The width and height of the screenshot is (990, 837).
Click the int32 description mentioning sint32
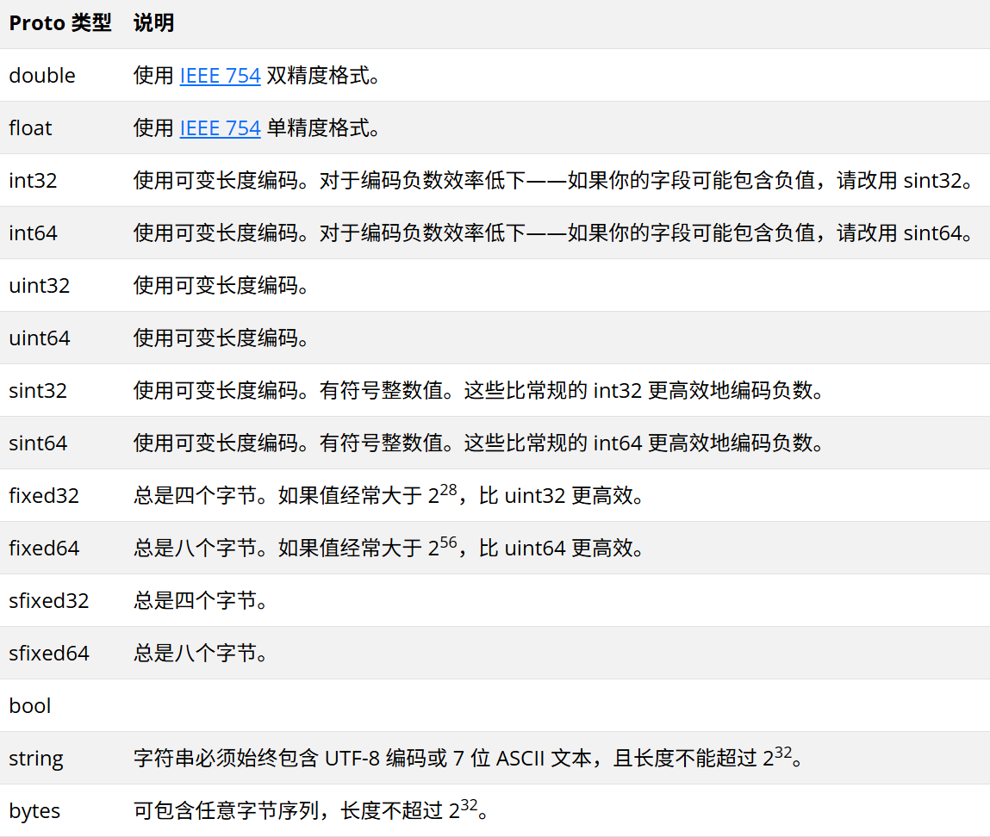click(554, 181)
